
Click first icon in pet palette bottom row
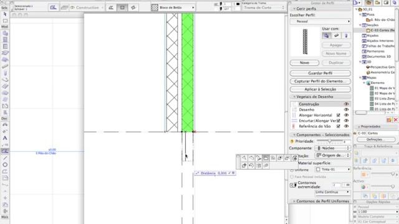click(x=244, y=166)
